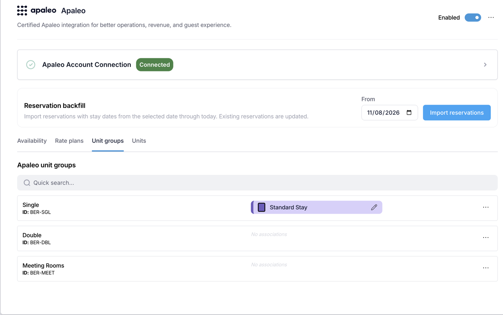Screen dimensions: 503x315
Task: Click the Meeting Rooms unit group name
Action: tap(44, 266)
